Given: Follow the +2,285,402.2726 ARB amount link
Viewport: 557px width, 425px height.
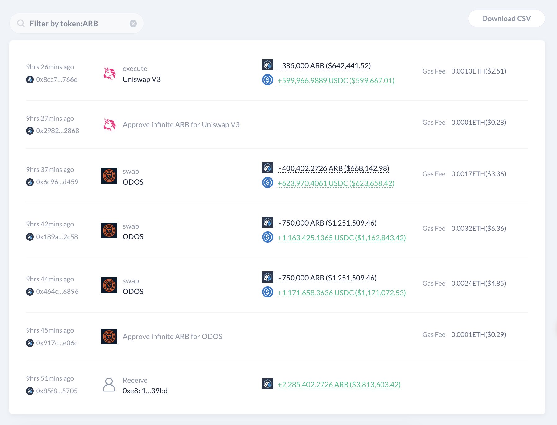Looking at the screenshot, I should [339, 384].
